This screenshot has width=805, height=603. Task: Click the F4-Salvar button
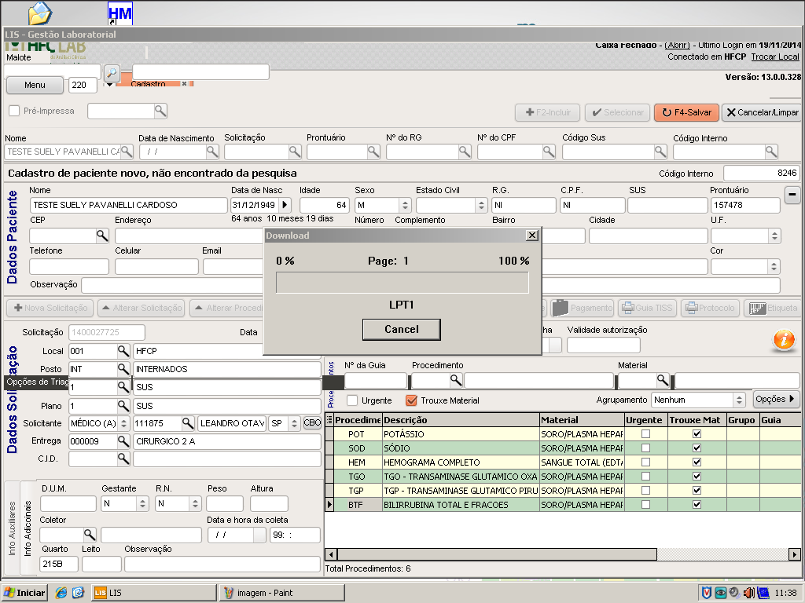coord(687,112)
